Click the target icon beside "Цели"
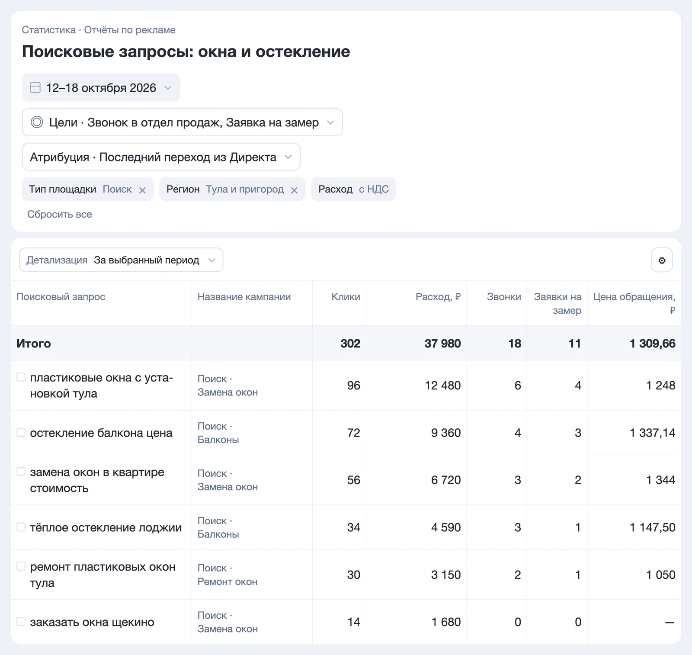Screen dimensions: 692x655 (x=37, y=122)
